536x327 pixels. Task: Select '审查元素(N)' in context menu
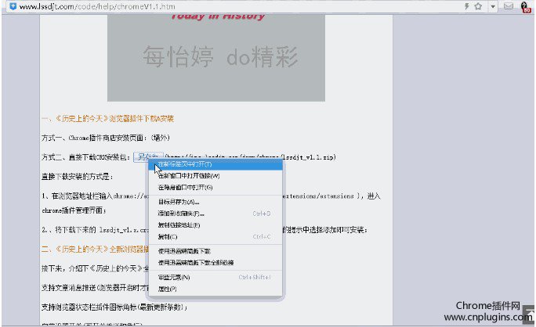coord(215,277)
